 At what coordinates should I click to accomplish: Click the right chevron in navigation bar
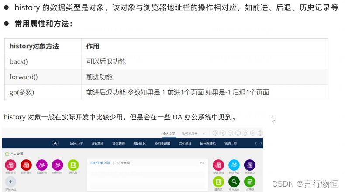261,143
